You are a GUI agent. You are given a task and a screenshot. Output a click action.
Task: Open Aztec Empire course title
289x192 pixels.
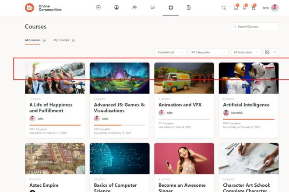pos(44,185)
